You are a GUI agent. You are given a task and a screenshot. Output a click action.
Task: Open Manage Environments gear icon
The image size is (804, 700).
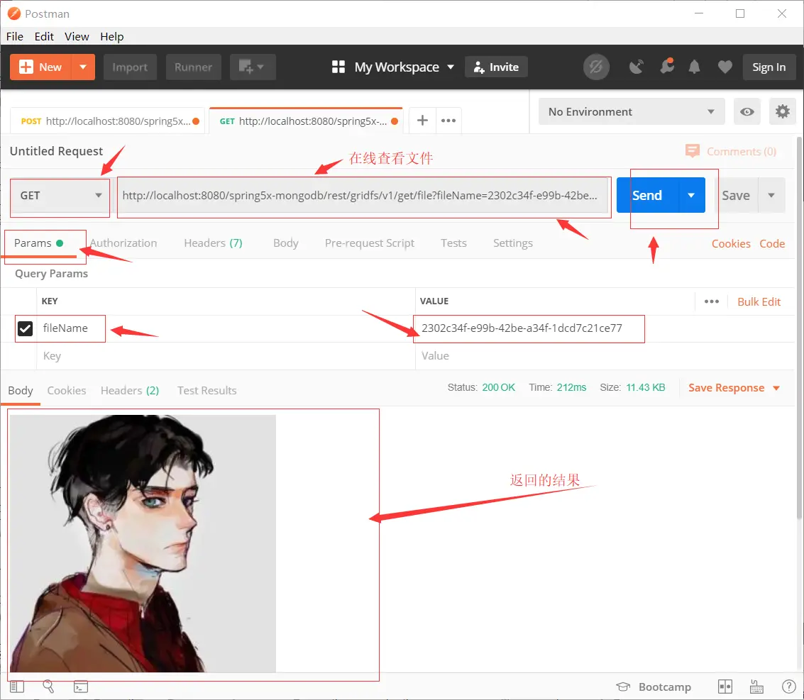pos(783,112)
